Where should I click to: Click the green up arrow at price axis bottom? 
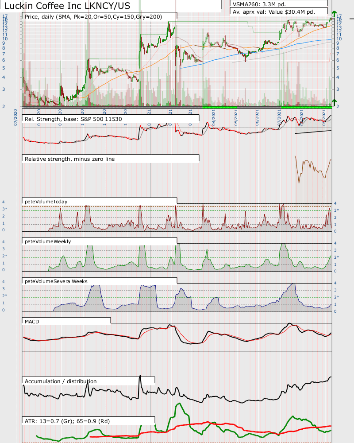click(x=334, y=102)
